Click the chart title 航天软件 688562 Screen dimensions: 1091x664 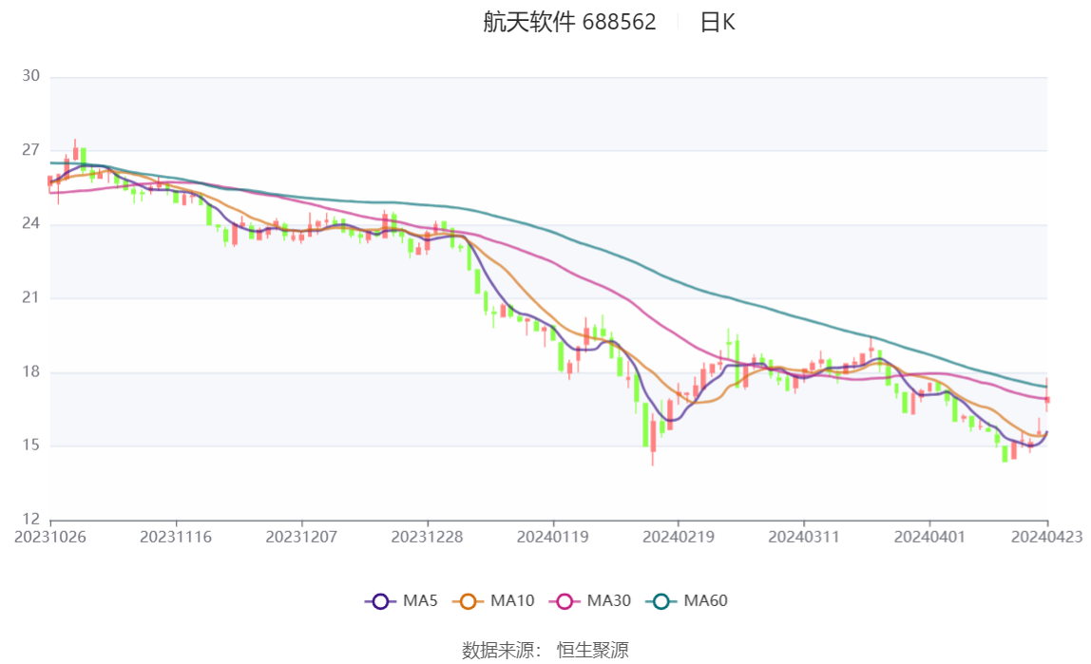pos(569,22)
